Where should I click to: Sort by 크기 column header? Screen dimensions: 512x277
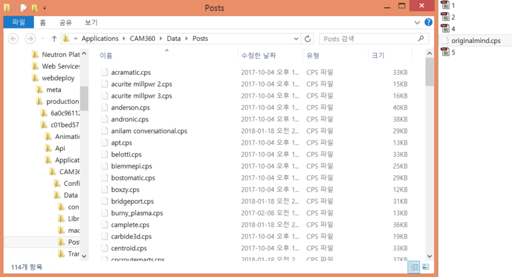click(x=378, y=56)
